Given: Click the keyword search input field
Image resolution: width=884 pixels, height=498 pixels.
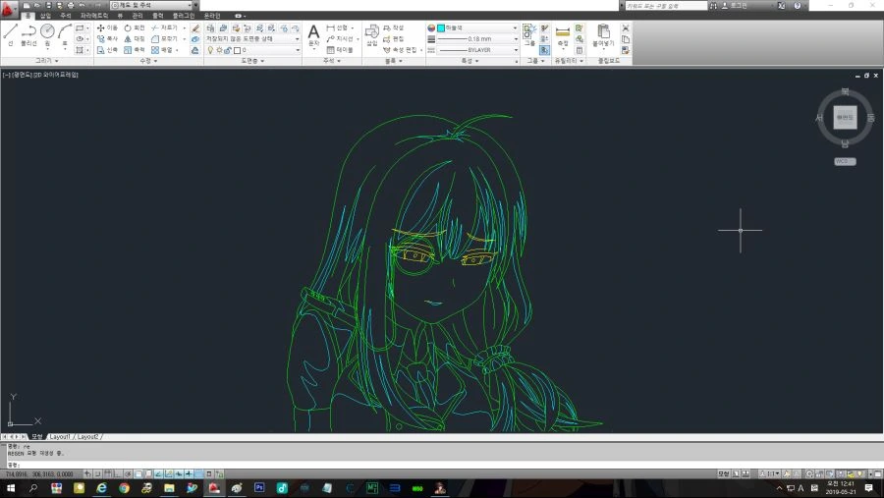Looking at the screenshot, I should point(665,5).
